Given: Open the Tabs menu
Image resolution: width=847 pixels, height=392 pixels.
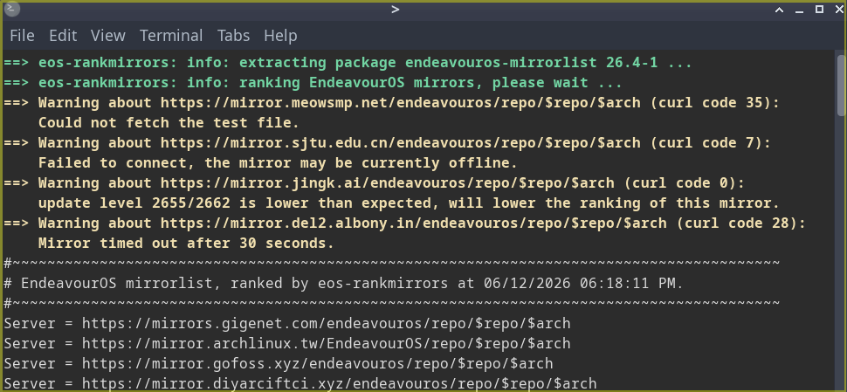Looking at the screenshot, I should coord(233,36).
